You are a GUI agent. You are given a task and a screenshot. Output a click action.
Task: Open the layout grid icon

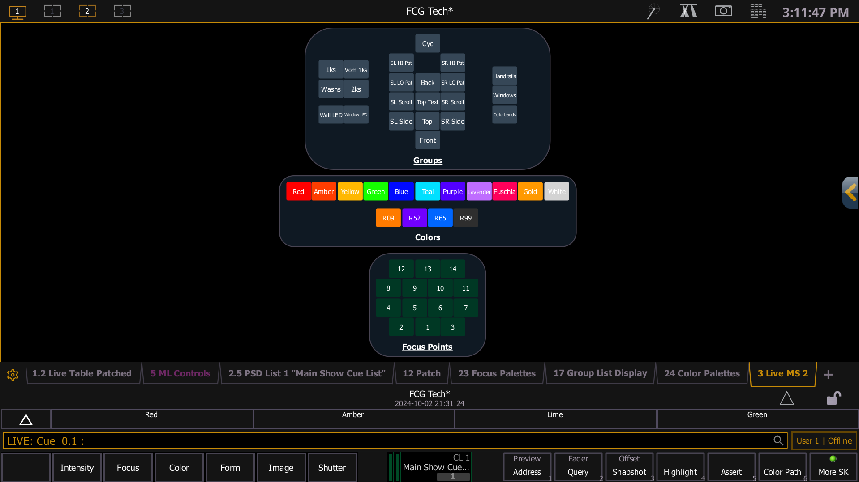click(x=758, y=11)
